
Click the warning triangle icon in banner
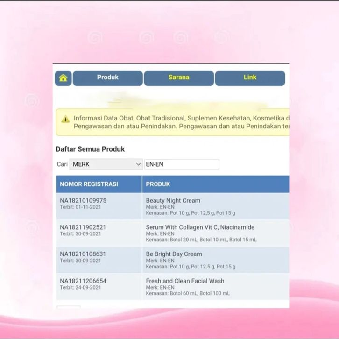click(x=65, y=119)
